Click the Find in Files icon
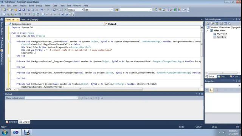 tap(116, 10)
